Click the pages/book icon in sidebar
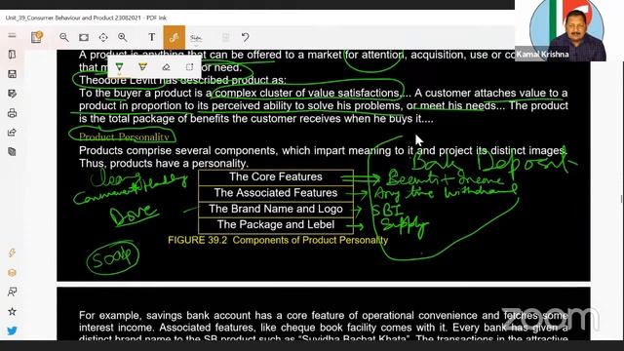 pyautogui.click(x=12, y=152)
